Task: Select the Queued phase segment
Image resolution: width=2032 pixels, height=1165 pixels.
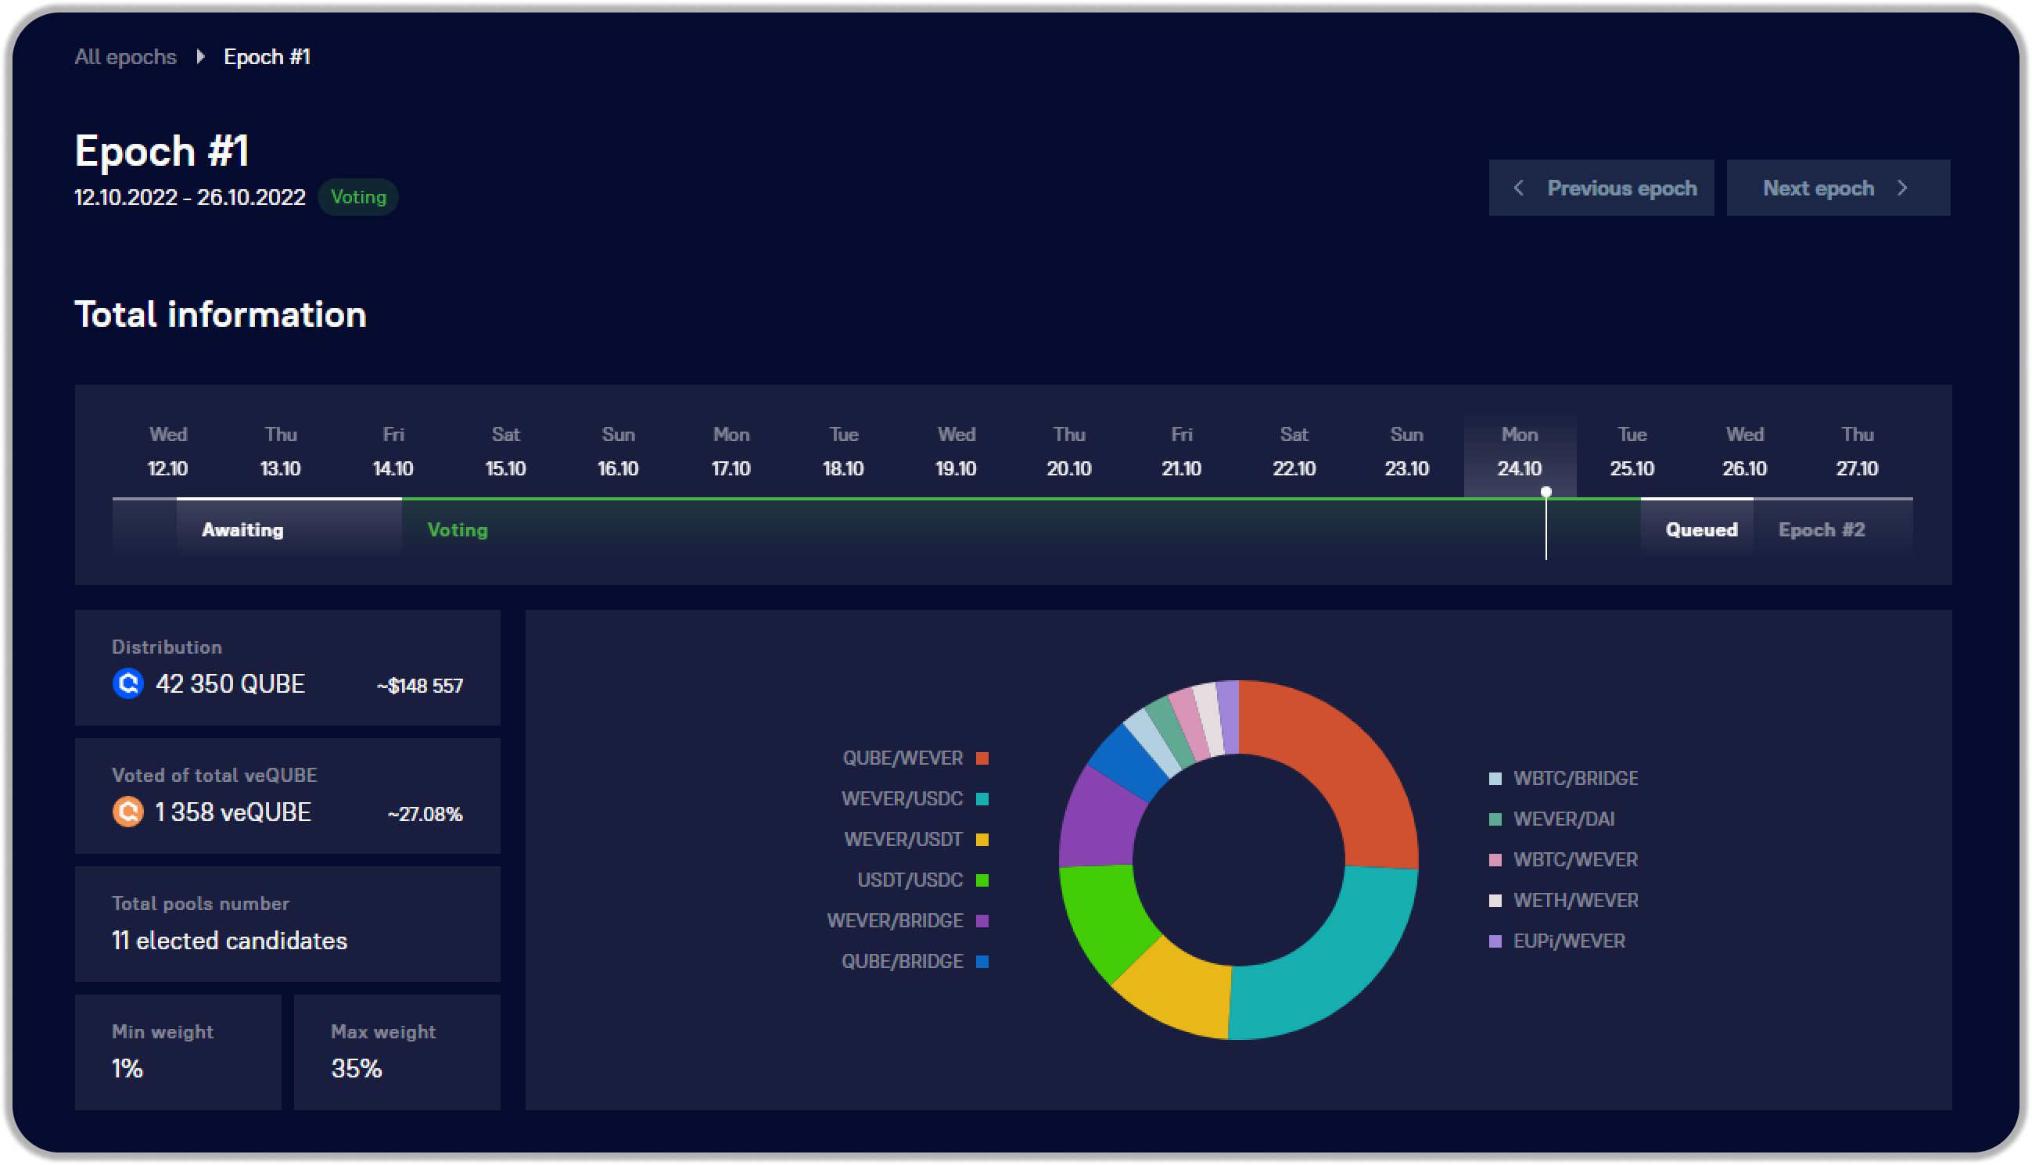Action: 1700,529
